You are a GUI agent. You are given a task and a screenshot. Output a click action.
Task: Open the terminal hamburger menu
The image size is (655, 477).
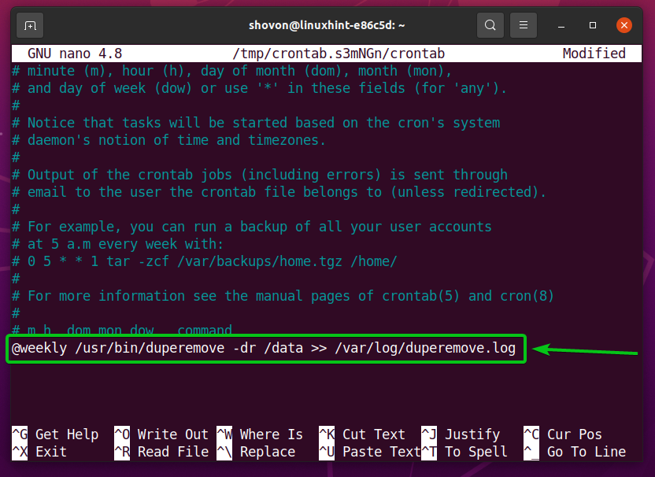[x=523, y=25]
